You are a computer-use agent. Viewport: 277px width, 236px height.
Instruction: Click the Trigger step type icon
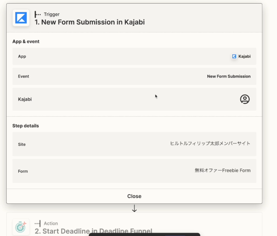click(37, 14)
